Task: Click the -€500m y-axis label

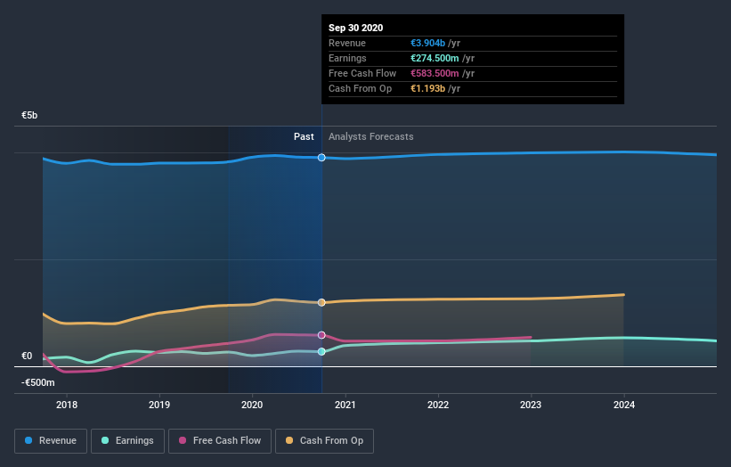Action: point(38,382)
